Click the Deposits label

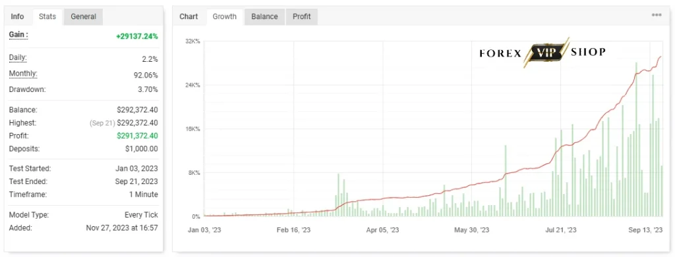coord(24,149)
